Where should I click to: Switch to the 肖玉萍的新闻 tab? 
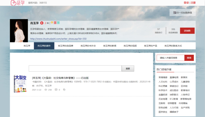[x=110, y=46]
